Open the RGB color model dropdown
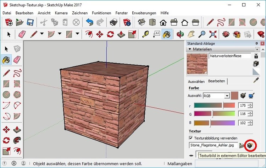 (x=227, y=96)
